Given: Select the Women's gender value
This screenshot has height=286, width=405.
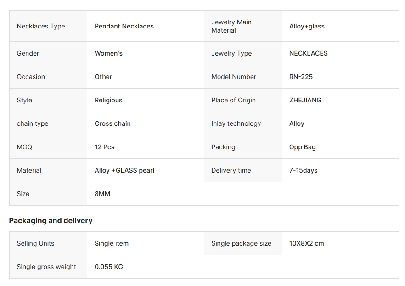Looking at the screenshot, I should 108,53.
